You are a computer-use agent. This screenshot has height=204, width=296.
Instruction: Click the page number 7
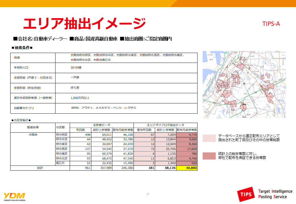[148, 195]
